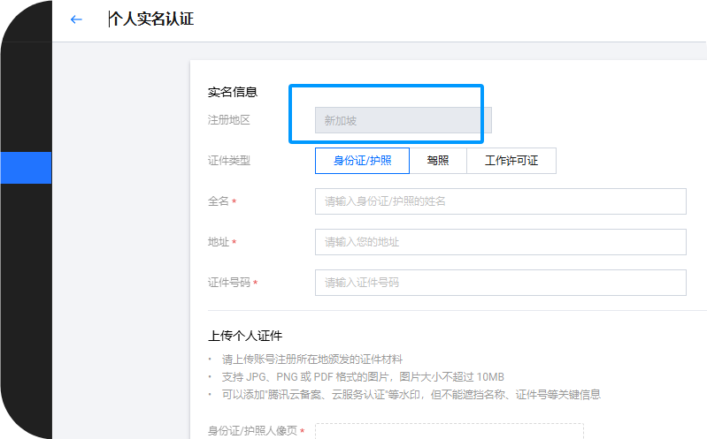
Task: Click the 实名信息 section heading
Action: (x=233, y=92)
